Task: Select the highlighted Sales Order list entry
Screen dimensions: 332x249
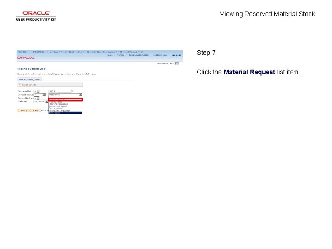Action: [65, 113]
